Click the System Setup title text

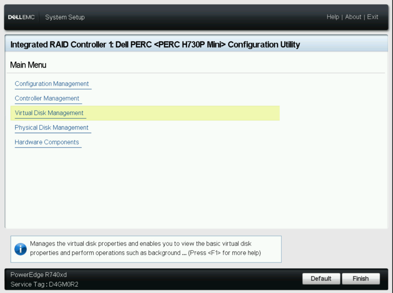point(65,17)
